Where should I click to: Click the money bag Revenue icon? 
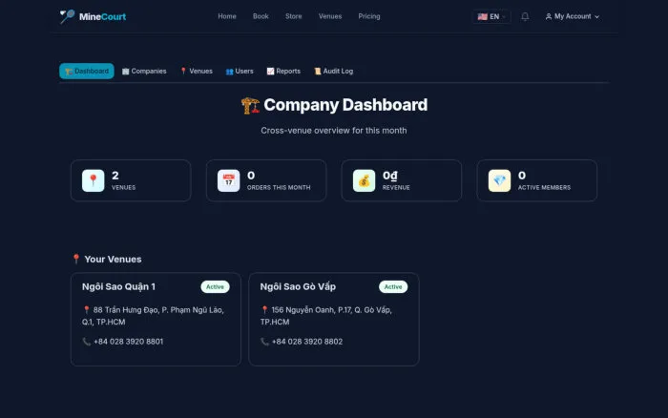click(364, 180)
